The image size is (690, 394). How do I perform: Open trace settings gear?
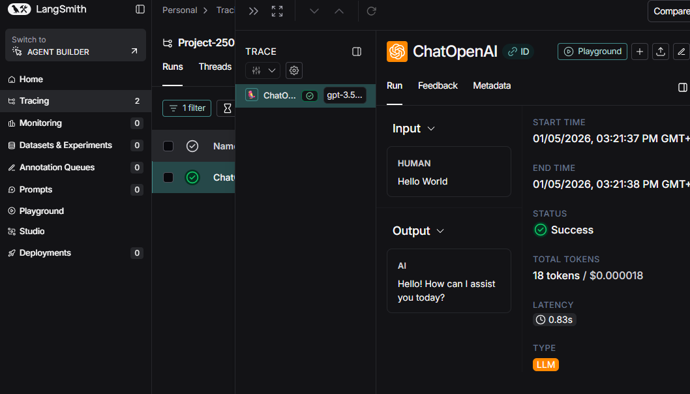(294, 70)
